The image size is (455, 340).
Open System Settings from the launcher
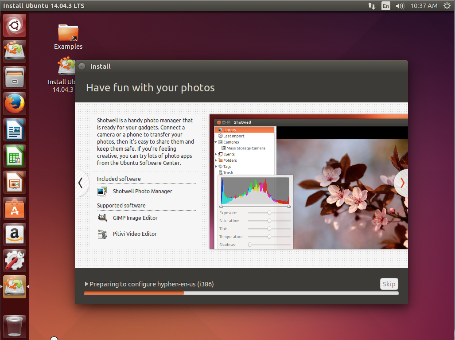tap(15, 261)
